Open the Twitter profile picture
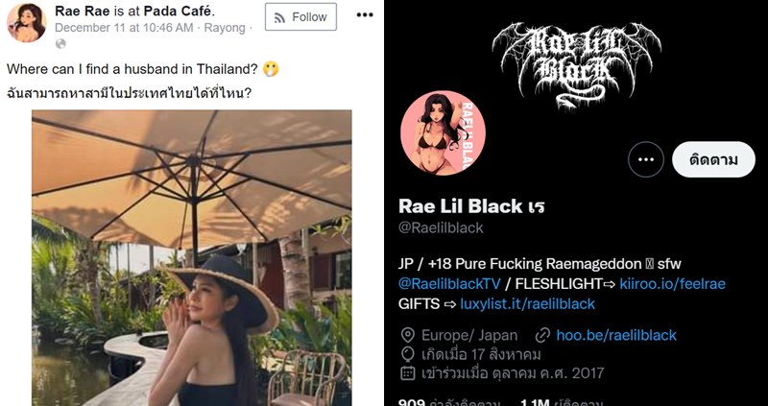768x406 pixels. [x=444, y=132]
